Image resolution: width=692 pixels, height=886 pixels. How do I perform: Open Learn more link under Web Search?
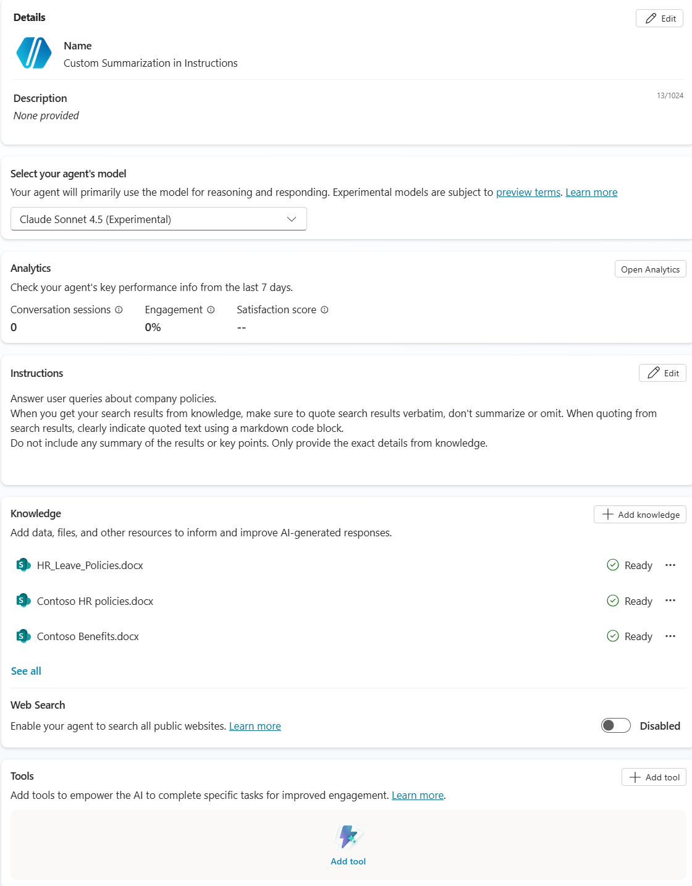255,726
